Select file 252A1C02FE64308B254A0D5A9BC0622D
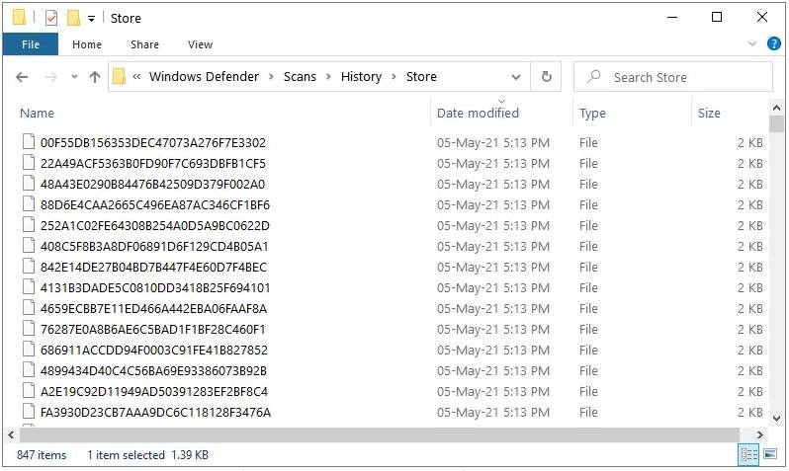Viewport: 789px width, 471px height. coord(155,226)
